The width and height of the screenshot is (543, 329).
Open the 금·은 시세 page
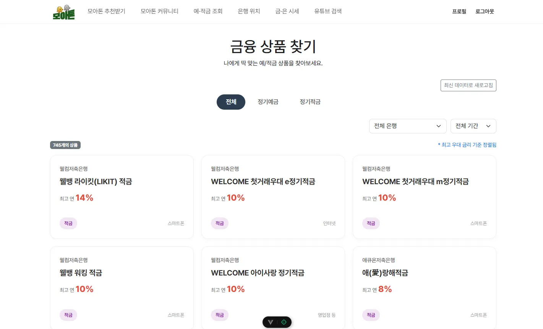click(287, 11)
